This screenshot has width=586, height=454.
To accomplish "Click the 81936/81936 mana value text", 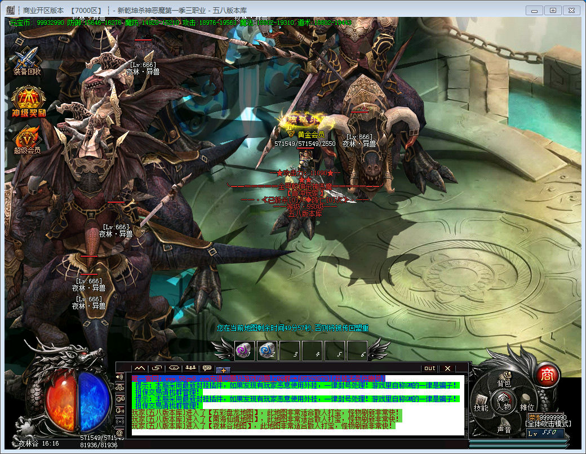I will (99, 445).
